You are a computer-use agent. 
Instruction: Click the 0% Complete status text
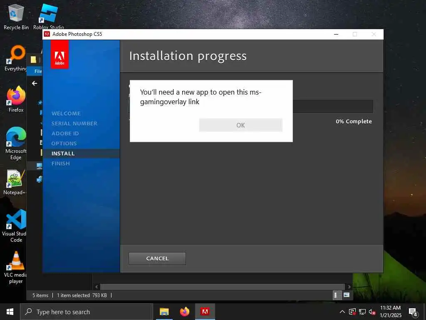pos(354,121)
